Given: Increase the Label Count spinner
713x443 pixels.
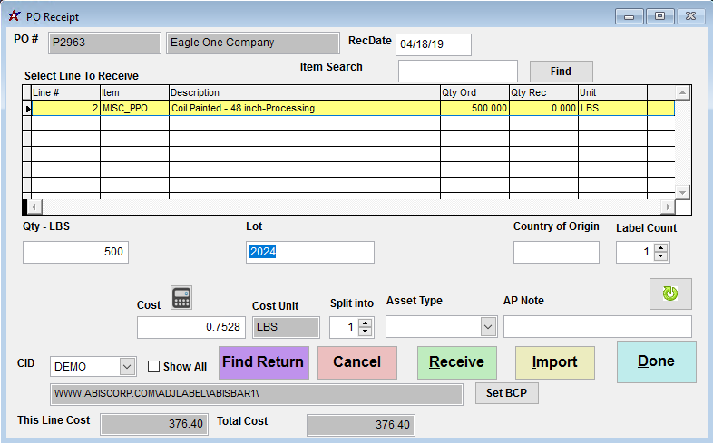Looking at the screenshot, I should coord(661,247).
